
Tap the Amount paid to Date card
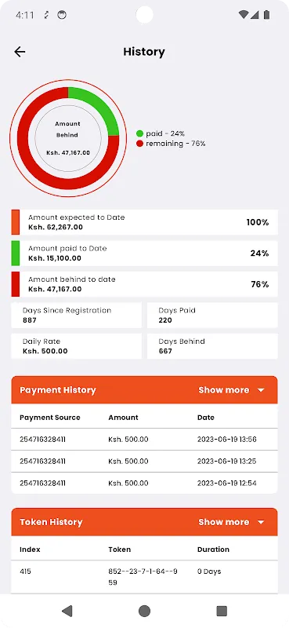[x=144, y=253]
